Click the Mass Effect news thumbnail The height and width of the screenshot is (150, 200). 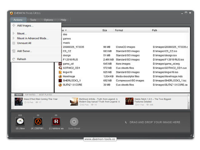click(x=19, y=102)
